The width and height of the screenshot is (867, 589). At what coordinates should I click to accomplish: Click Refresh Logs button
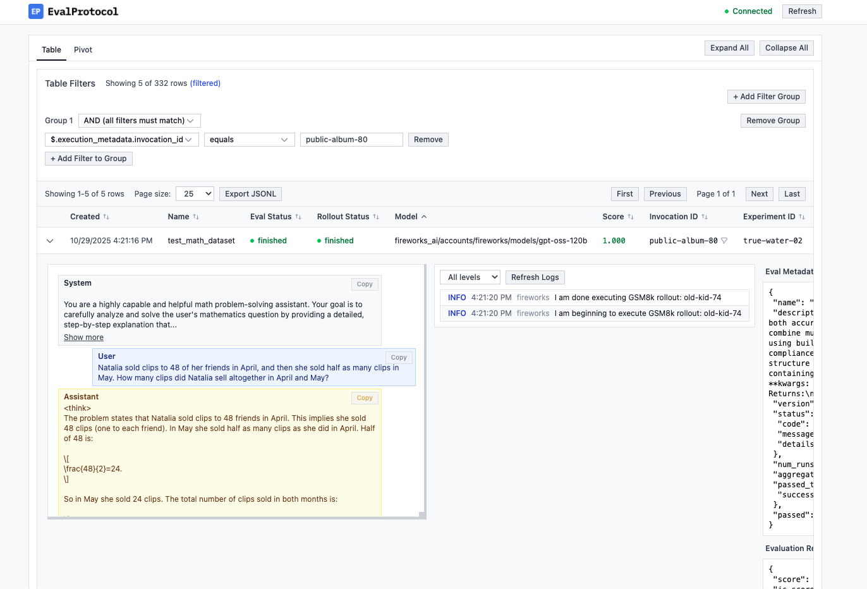click(535, 277)
